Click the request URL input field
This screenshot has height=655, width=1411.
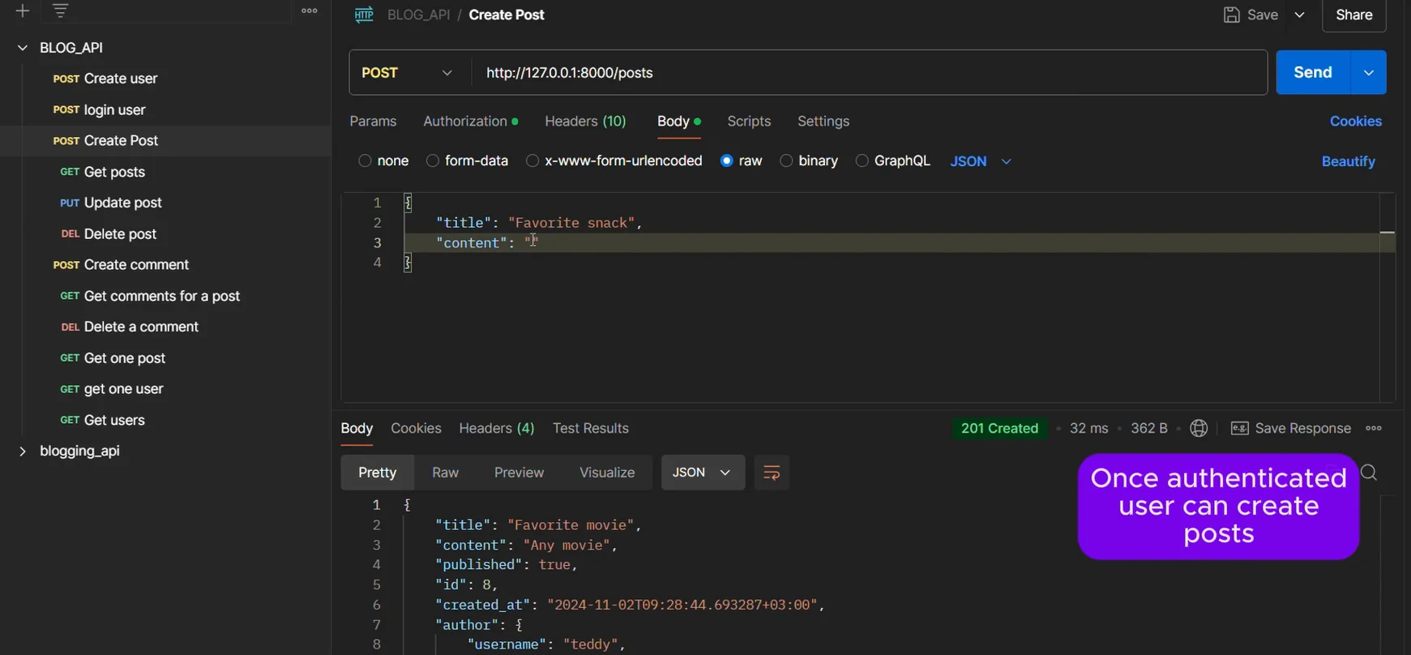click(x=869, y=72)
